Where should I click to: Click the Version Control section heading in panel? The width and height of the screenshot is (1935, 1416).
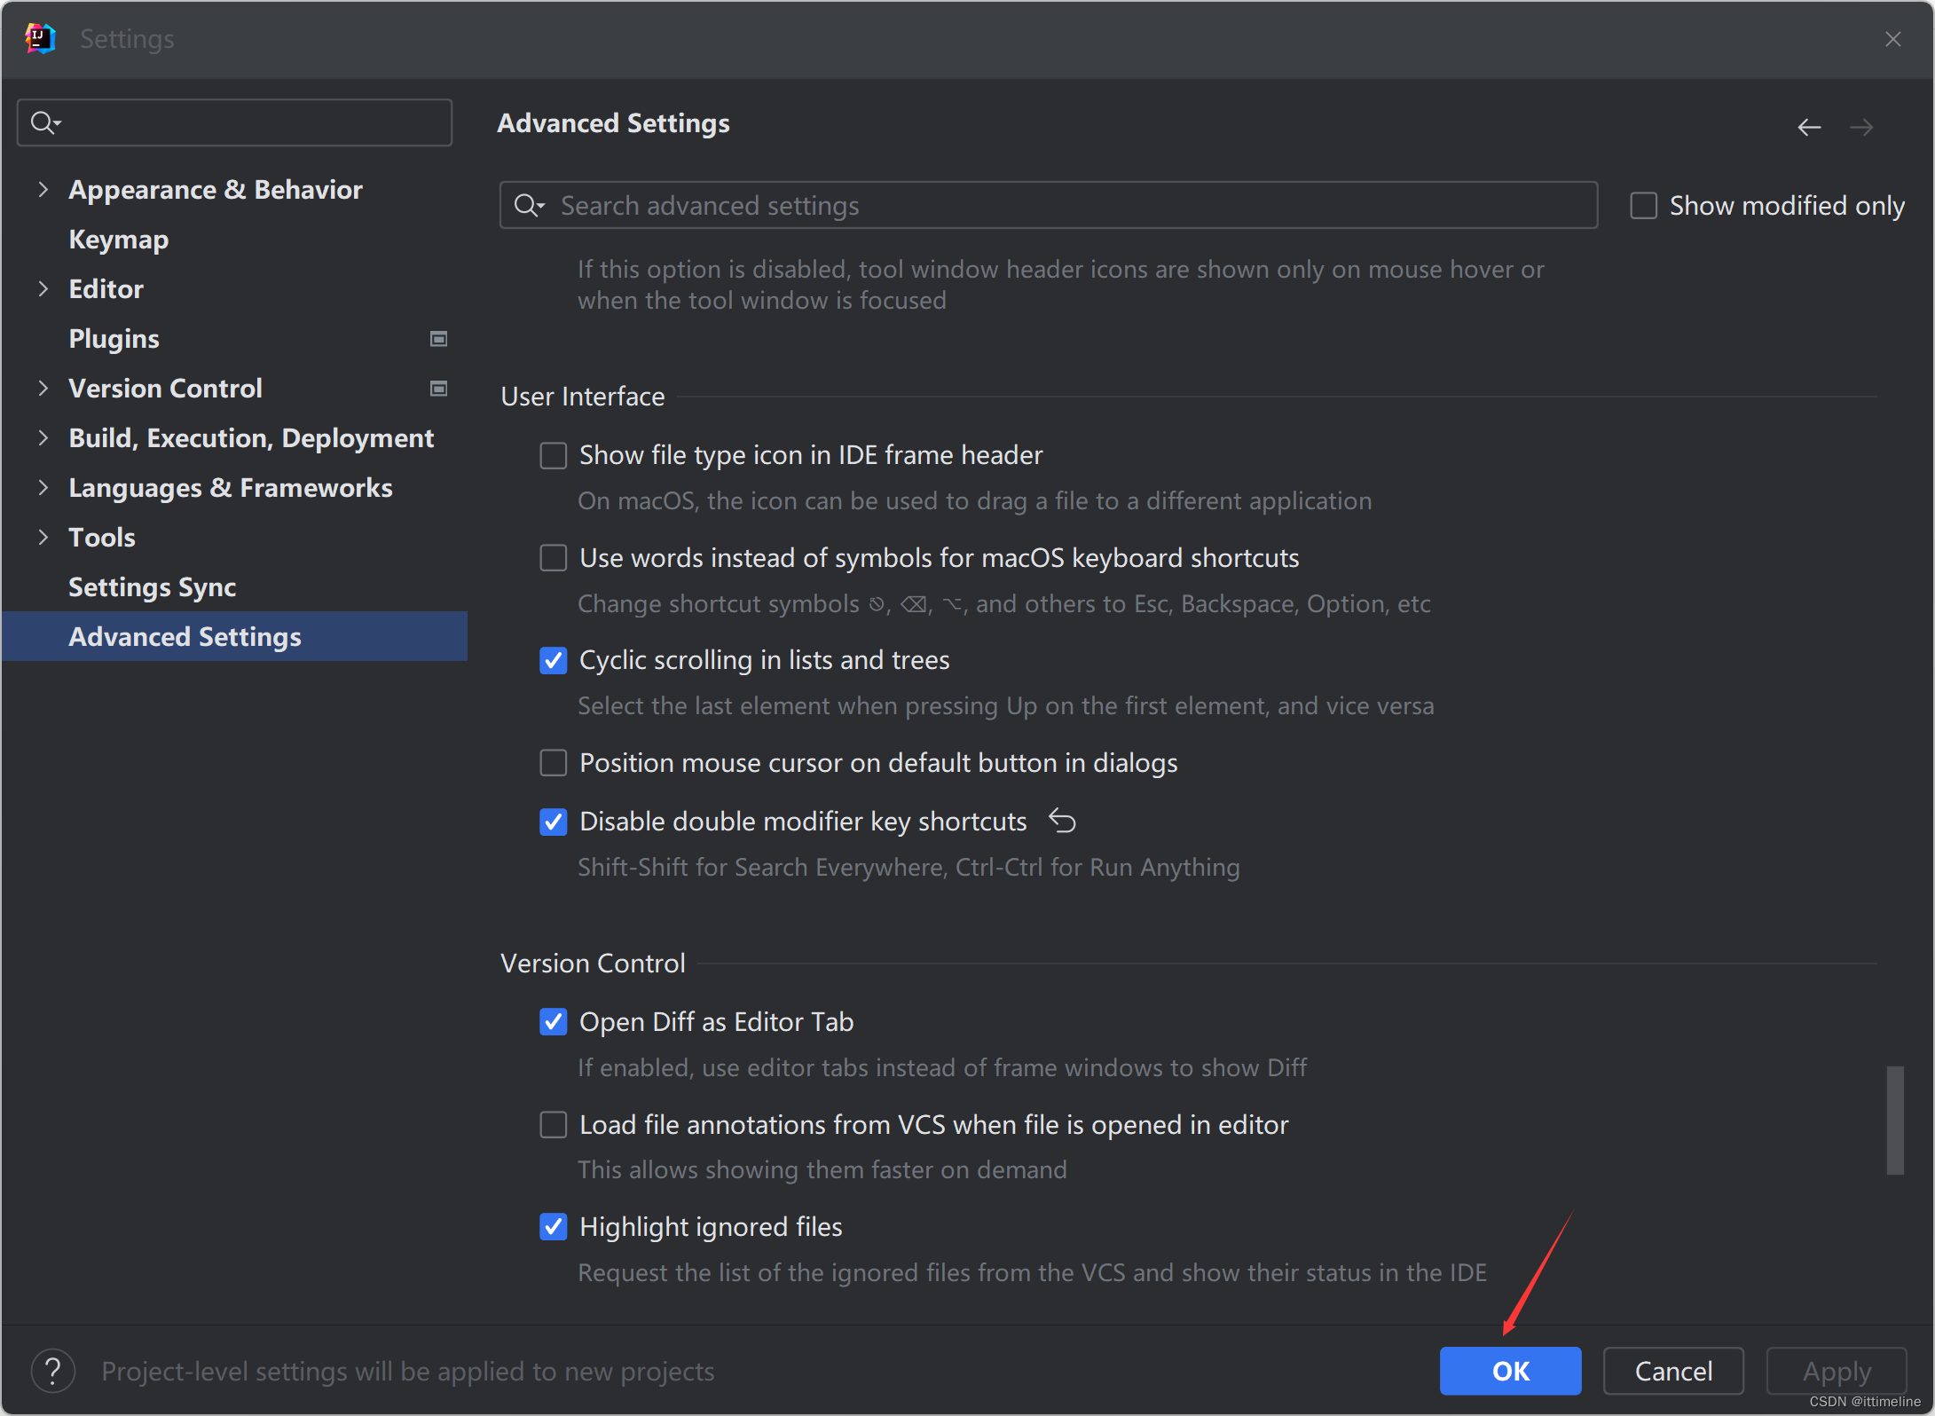pyautogui.click(x=593, y=964)
